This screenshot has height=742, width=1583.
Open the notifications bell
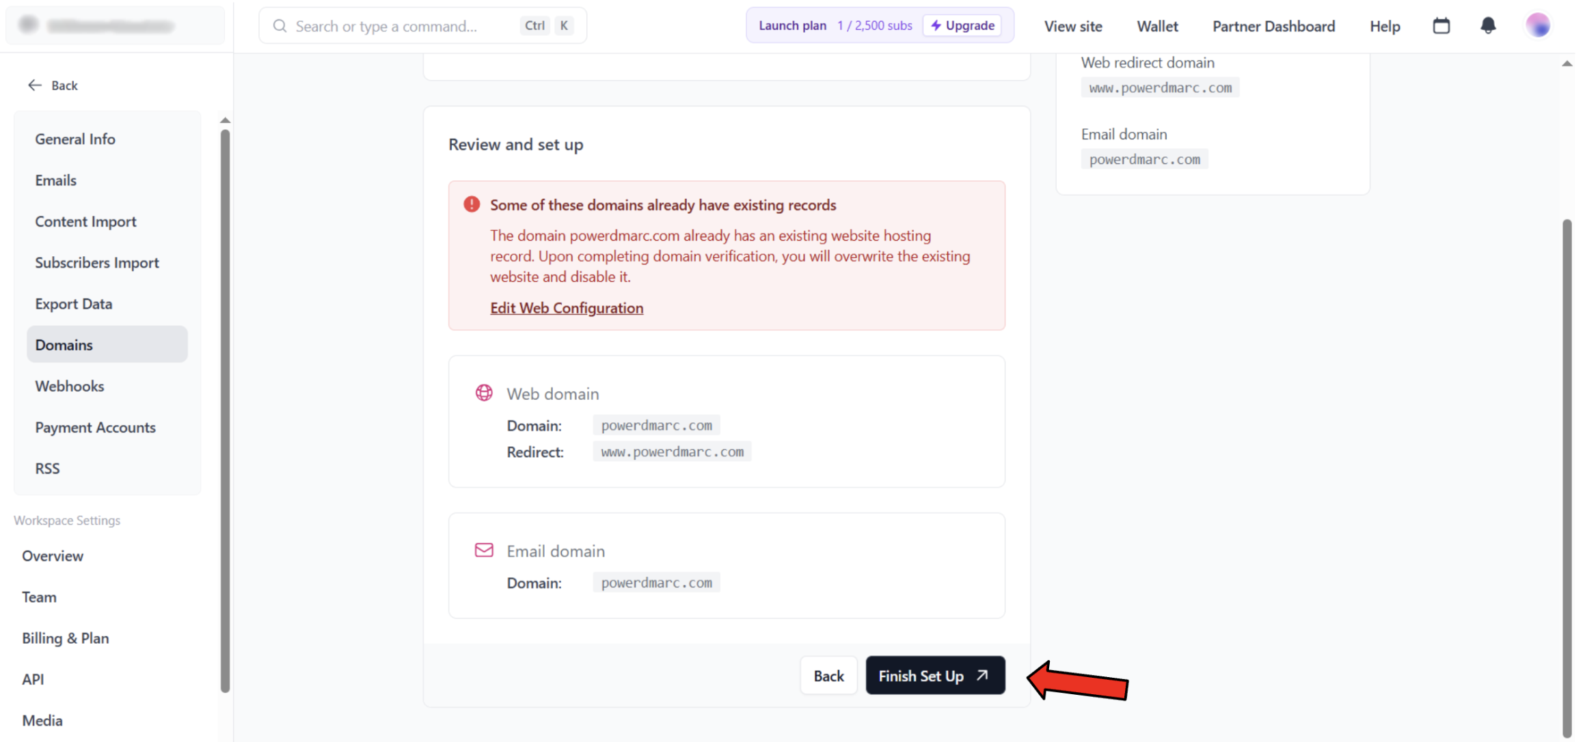click(x=1487, y=26)
